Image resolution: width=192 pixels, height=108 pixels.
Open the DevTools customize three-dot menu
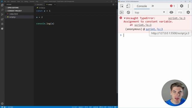pyautogui.click(x=188, y=6)
